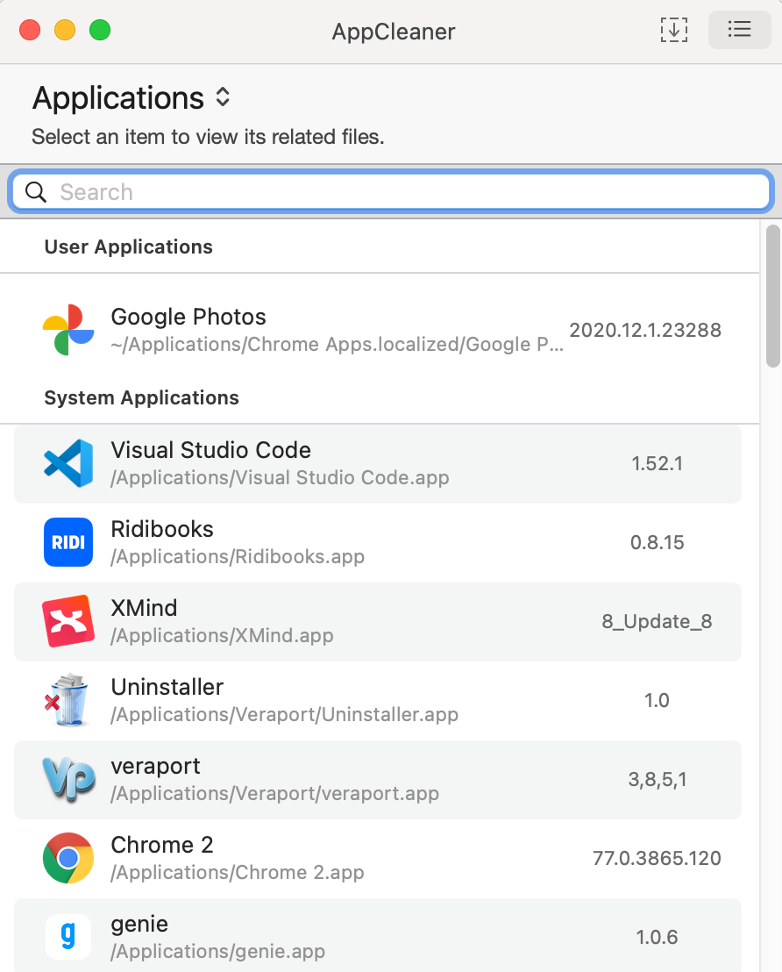Click the Google Photos pinwheel icon
The image size is (782, 972).
click(x=68, y=330)
